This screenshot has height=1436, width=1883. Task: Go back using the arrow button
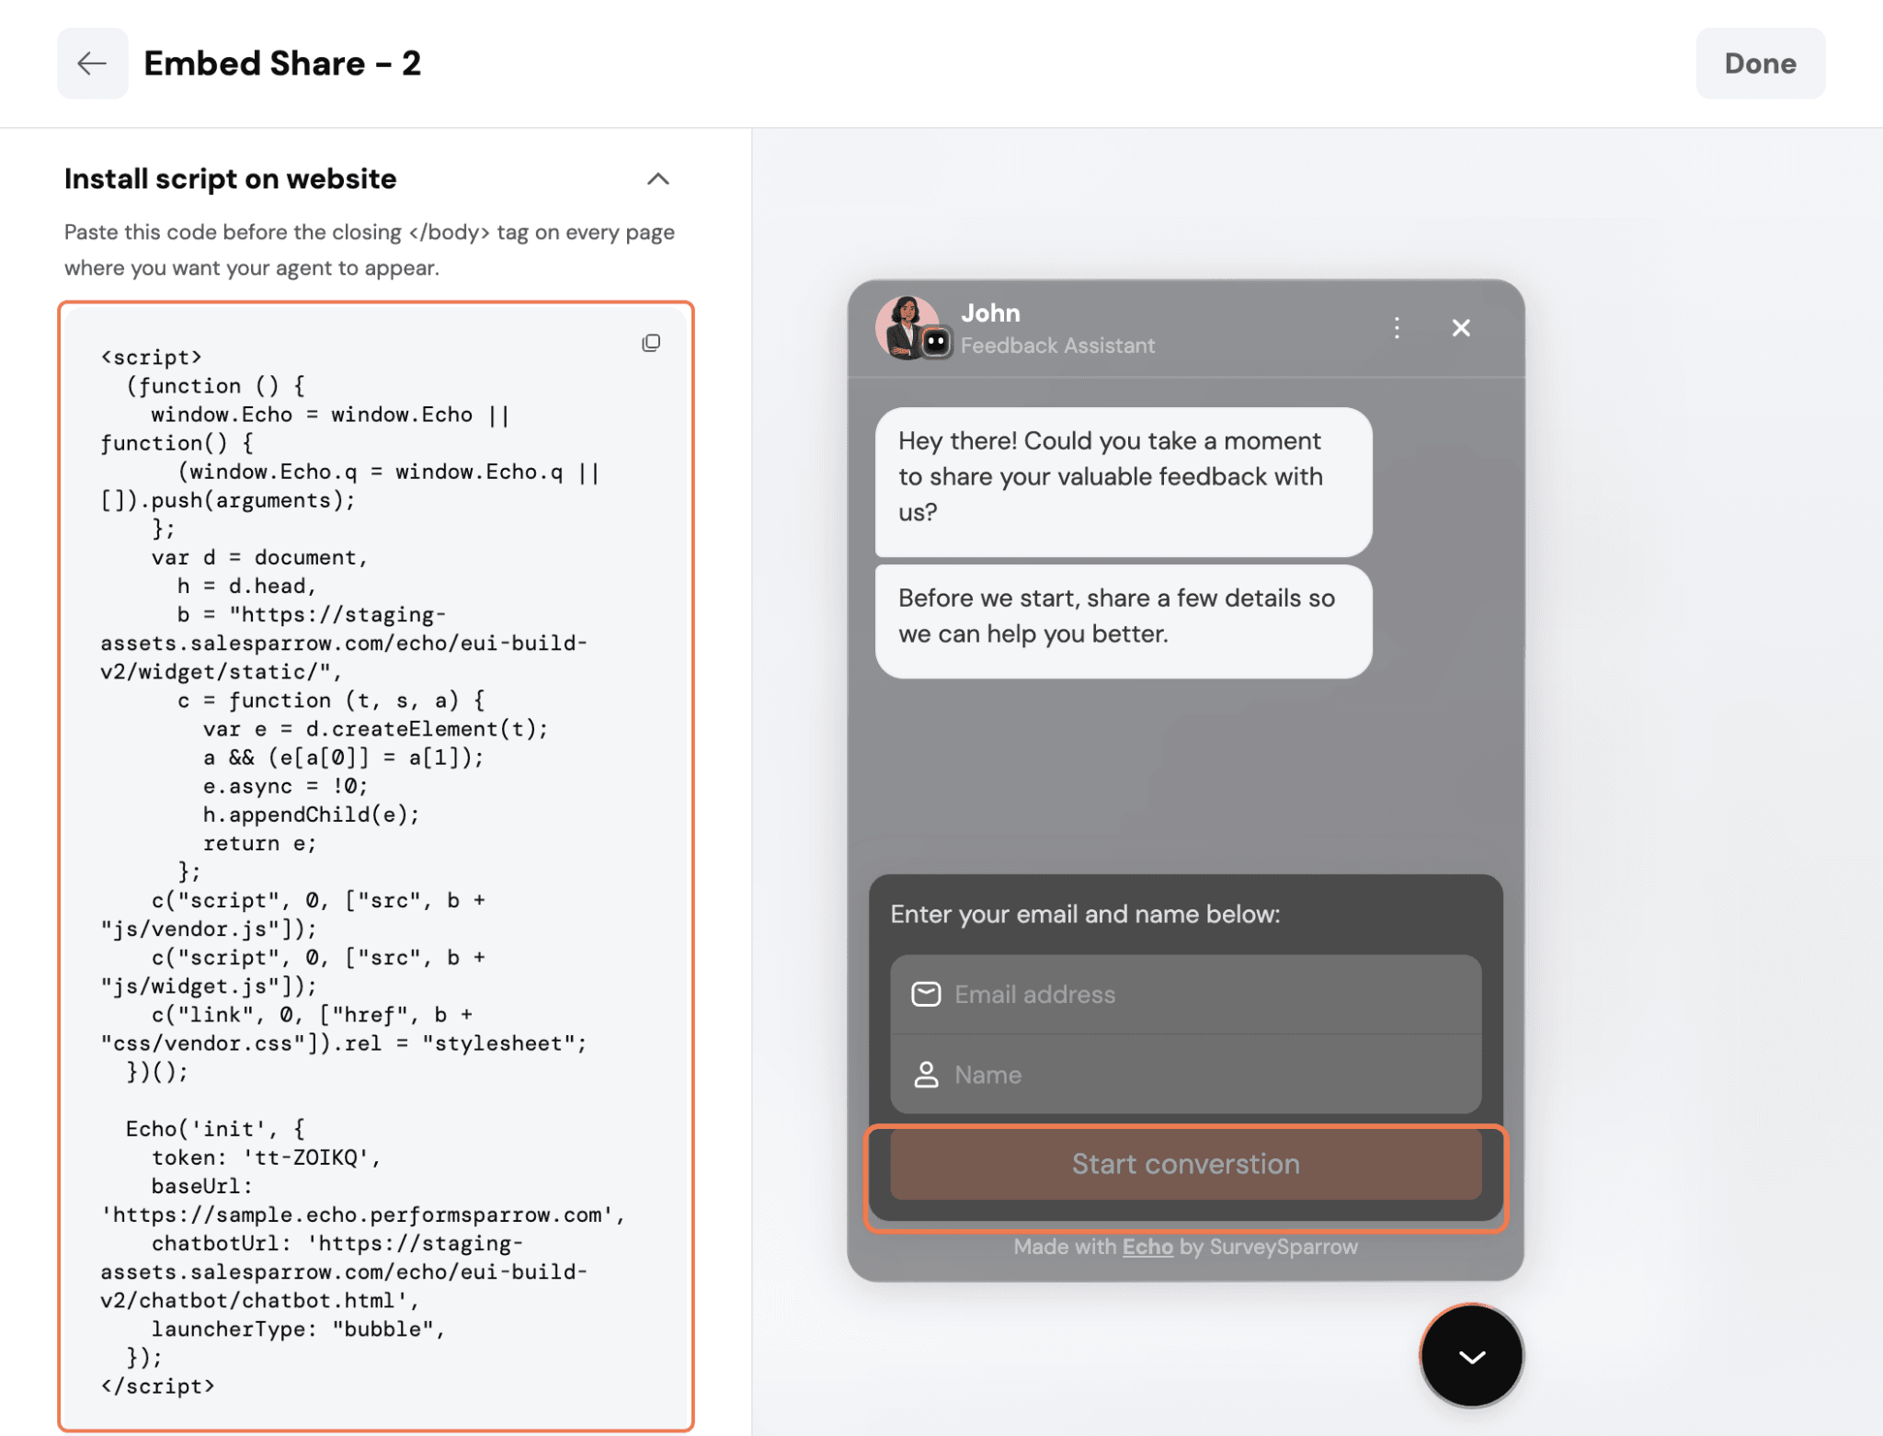[92, 63]
